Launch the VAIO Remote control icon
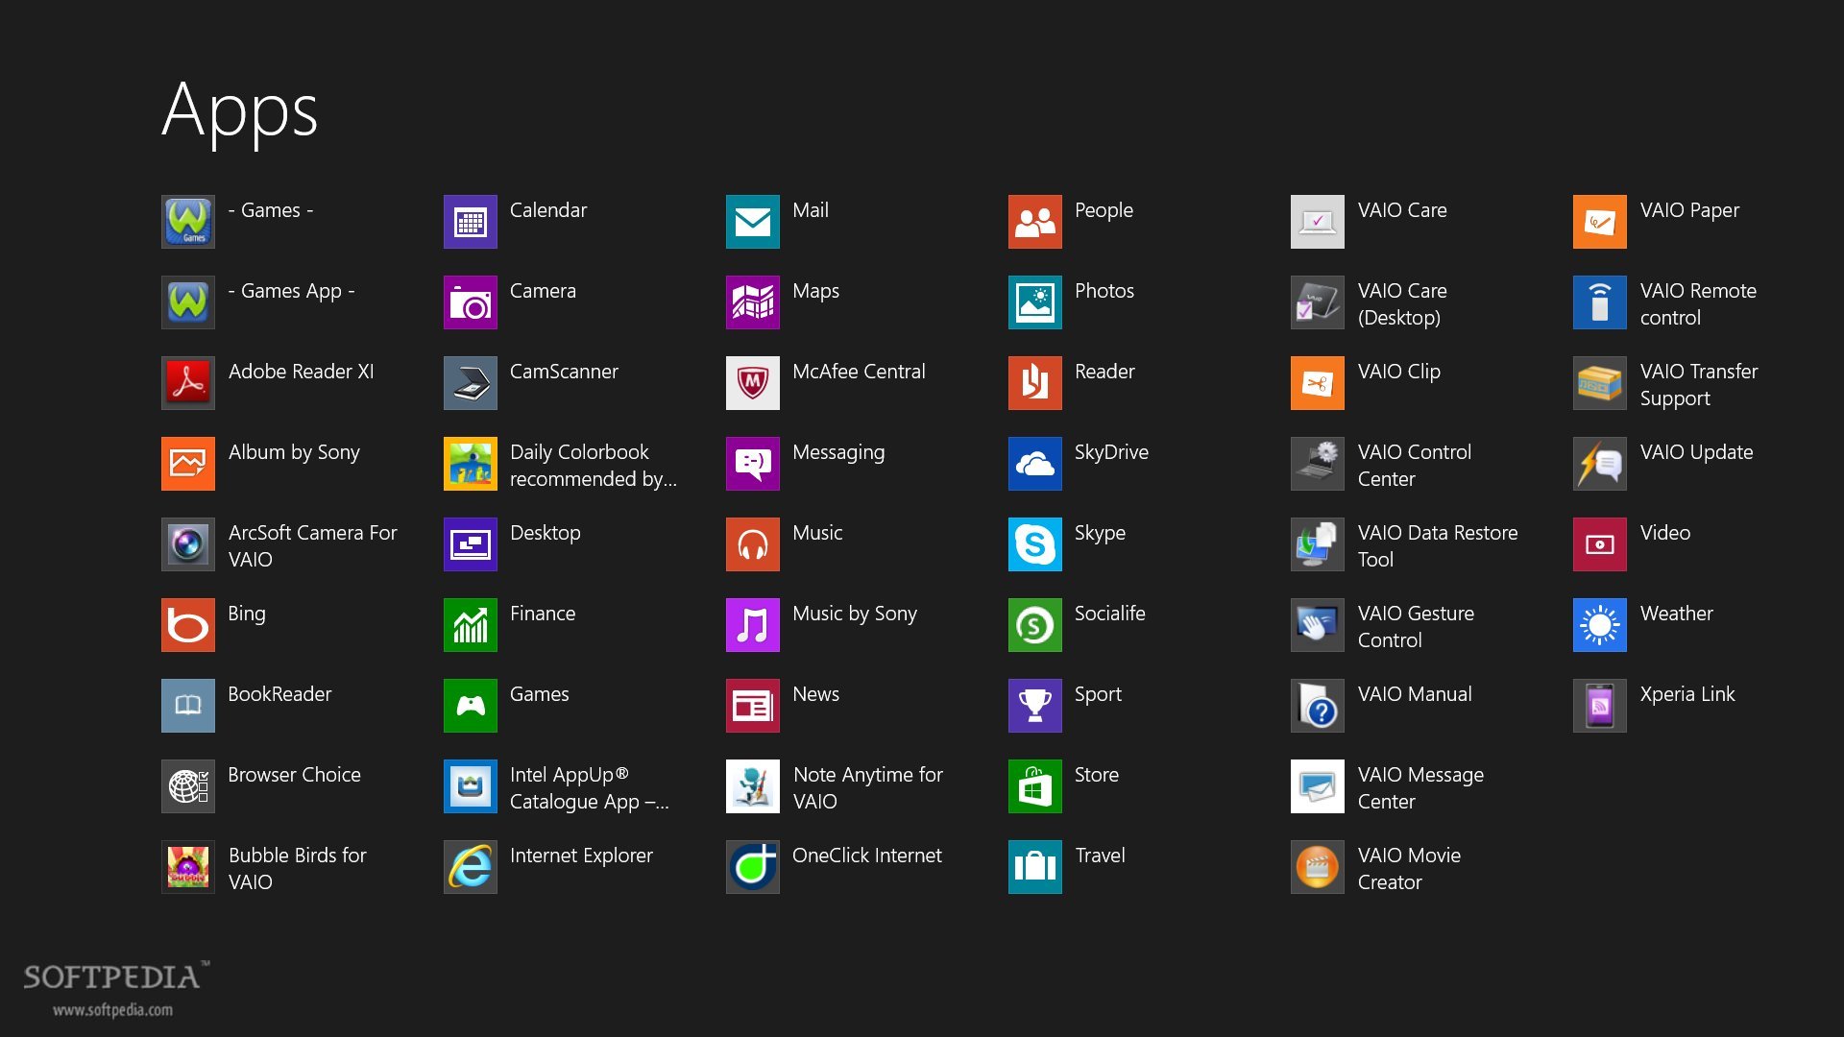 click(x=1600, y=302)
